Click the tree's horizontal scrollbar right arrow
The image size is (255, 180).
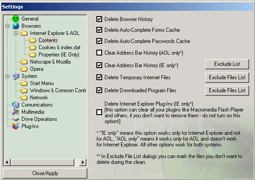click(83, 162)
